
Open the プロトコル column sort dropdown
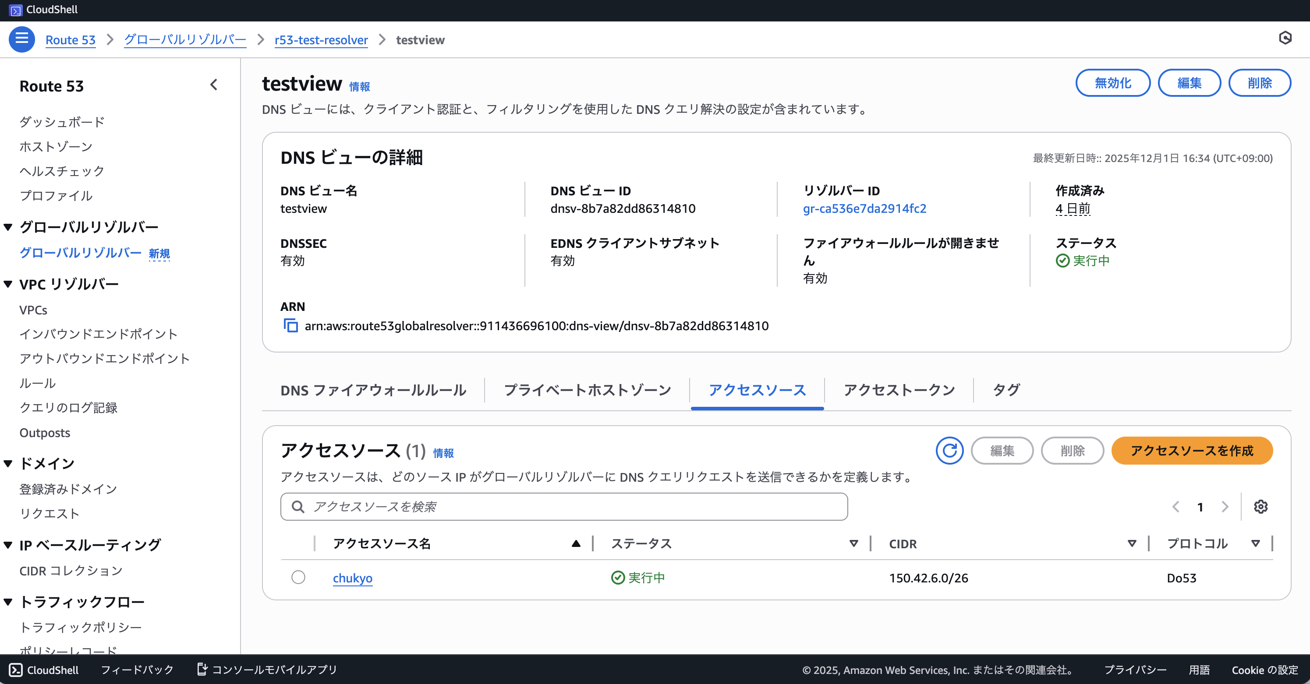(x=1256, y=544)
